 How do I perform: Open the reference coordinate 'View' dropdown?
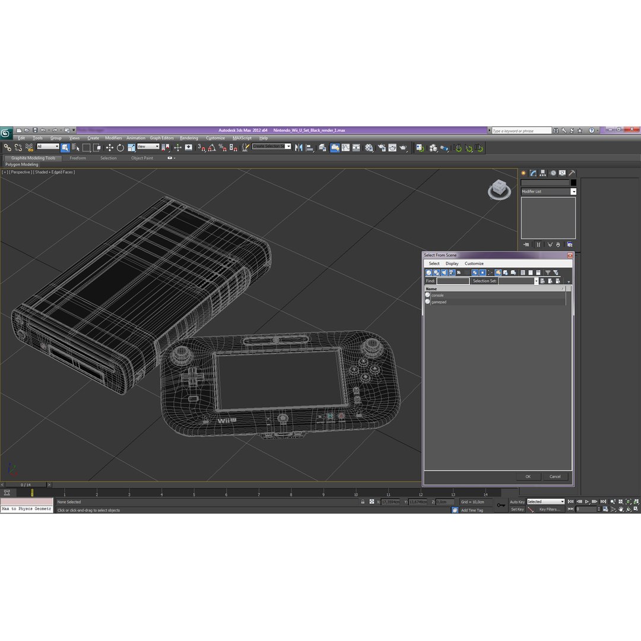[148, 147]
